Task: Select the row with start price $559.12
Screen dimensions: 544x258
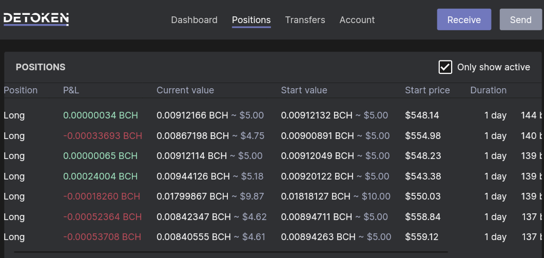Action: 273,237
